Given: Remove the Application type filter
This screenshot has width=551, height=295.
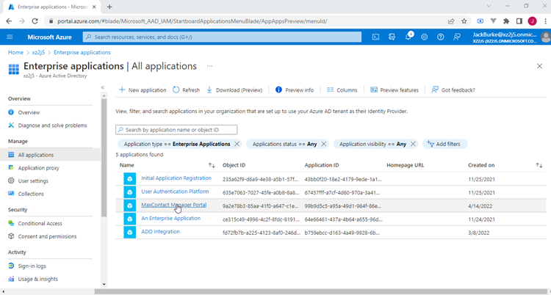Looking at the screenshot, I should click(237, 144).
